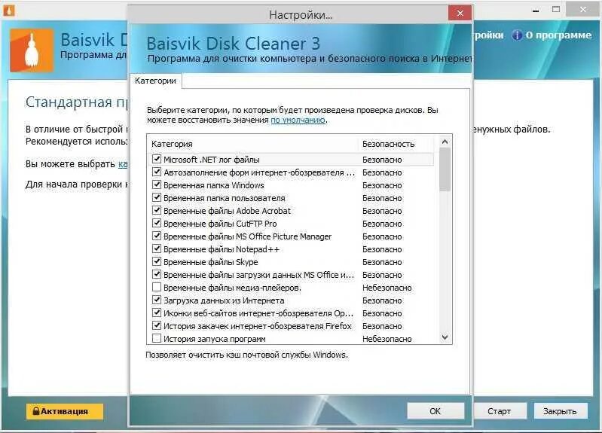Uncheck Временная папка Windows checkbox

157,184
